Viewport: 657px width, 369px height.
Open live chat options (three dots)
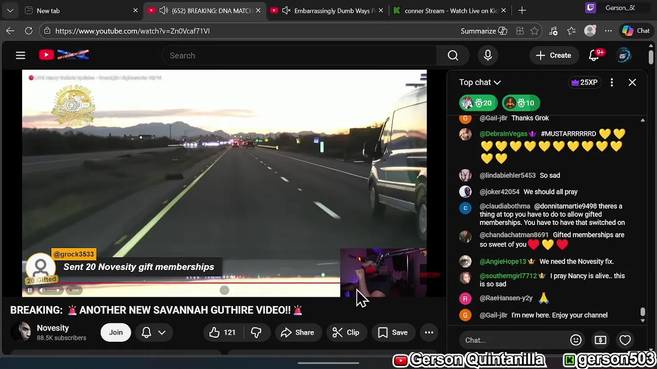tap(612, 83)
